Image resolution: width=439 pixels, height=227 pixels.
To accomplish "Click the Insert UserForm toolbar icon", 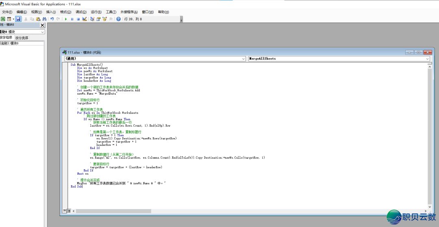I will [9, 19].
